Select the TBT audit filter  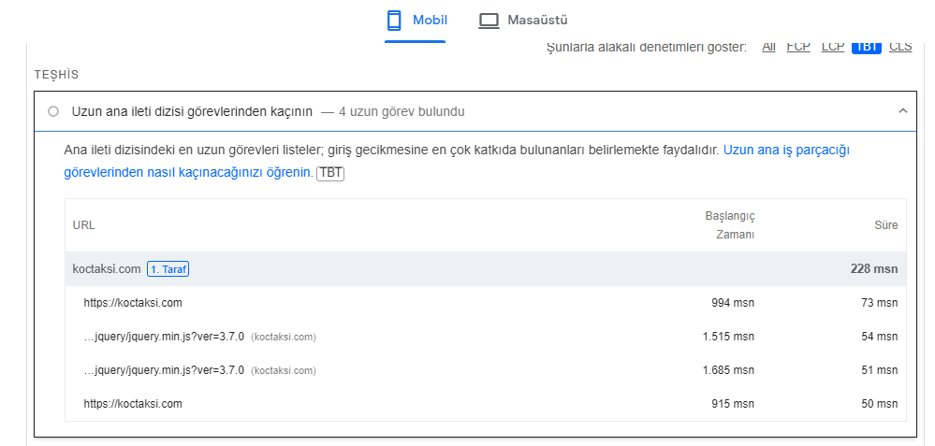[x=867, y=47]
